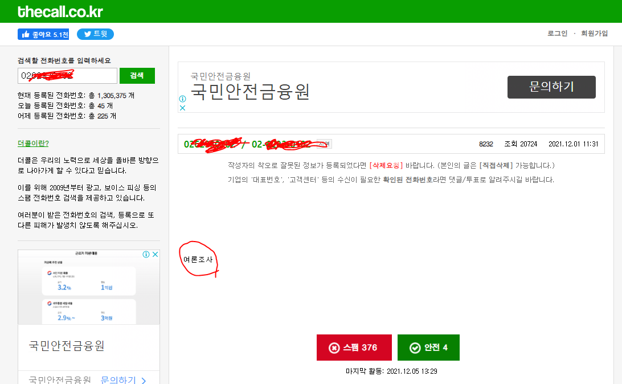The image size is (622, 384).
Task: Click the 문의하기 link in sidebar ad
Action: 118,380
